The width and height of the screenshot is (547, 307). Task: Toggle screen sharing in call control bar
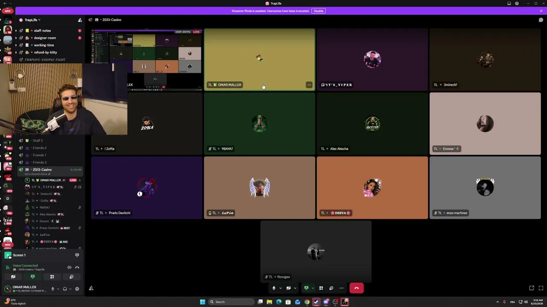(306, 288)
